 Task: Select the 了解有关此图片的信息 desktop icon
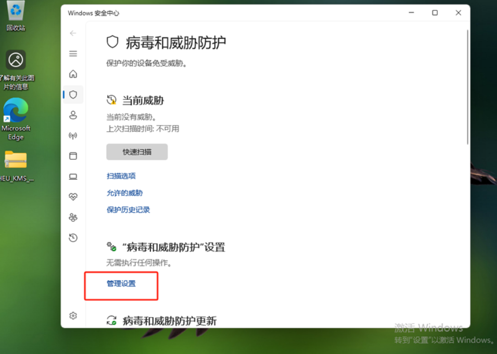pyautogui.click(x=16, y=70)
